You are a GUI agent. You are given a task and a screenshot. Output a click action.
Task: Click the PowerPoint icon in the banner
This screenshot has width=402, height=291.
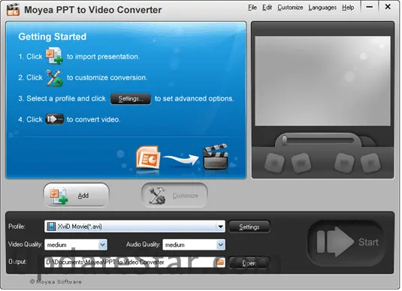148,158
